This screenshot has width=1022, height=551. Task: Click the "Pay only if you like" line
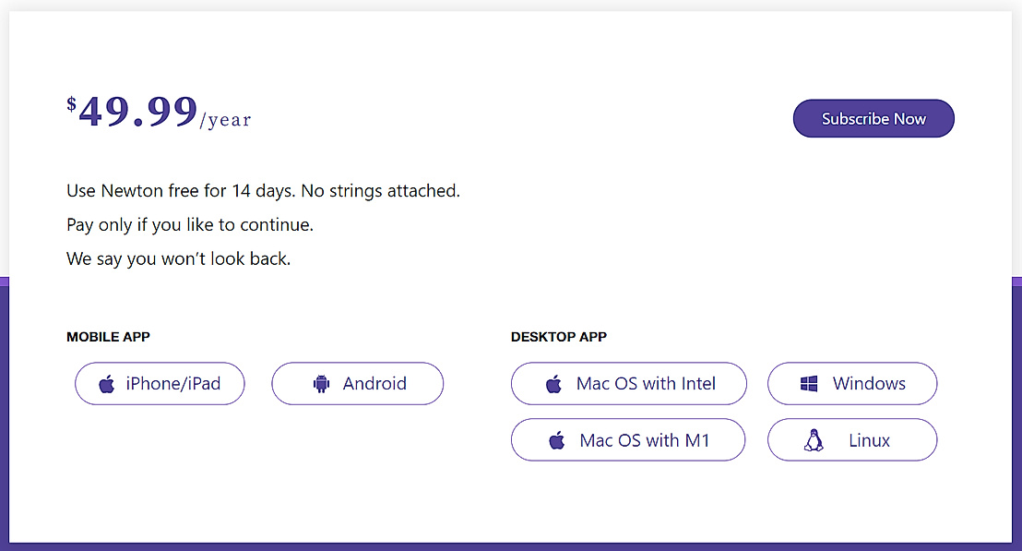pyautogui.click(x=190, y=225)
